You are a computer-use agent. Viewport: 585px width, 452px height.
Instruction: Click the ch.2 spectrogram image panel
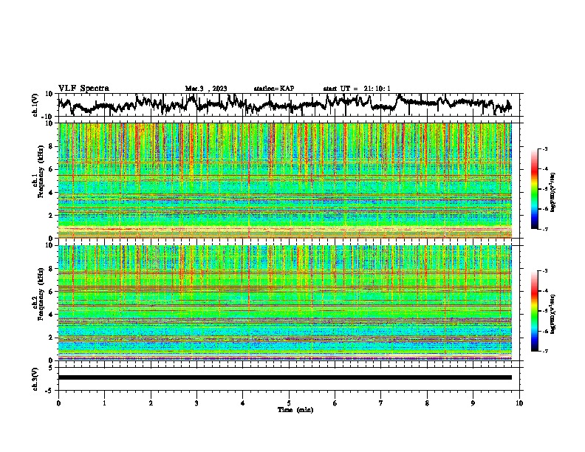tap(285, 303)
